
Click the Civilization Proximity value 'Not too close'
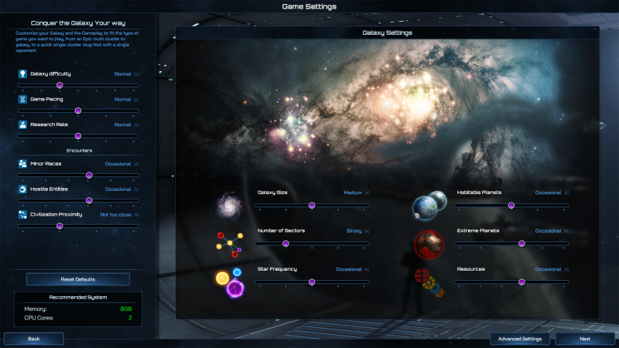(115, 215)
